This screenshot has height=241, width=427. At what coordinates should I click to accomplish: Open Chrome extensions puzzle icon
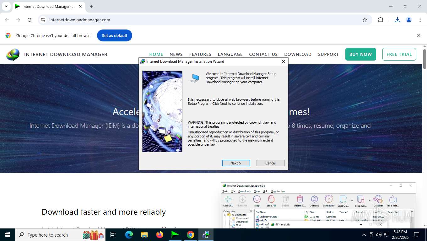click(381, 20)
